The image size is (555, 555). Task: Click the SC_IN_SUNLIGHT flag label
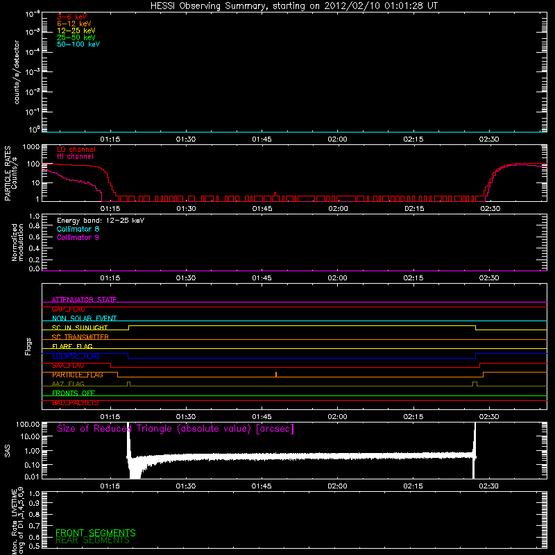click(80, 327)
